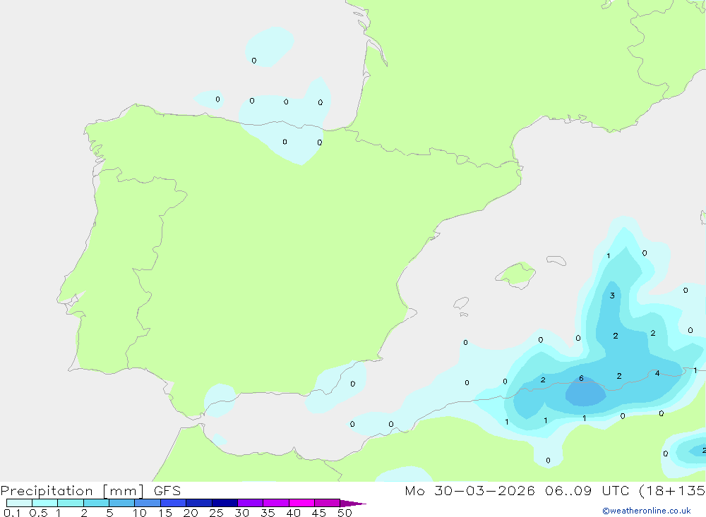Select the '06..09 UTC' time text
This screenshot has height=517, width=706.
pyautogui.click(x=587, y=490)
